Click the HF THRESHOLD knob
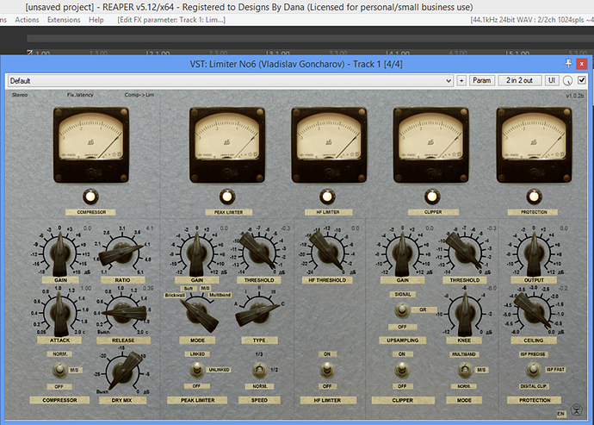Image resolution: width=594 pixels, height=425 pixels. (x=328, y=251)
